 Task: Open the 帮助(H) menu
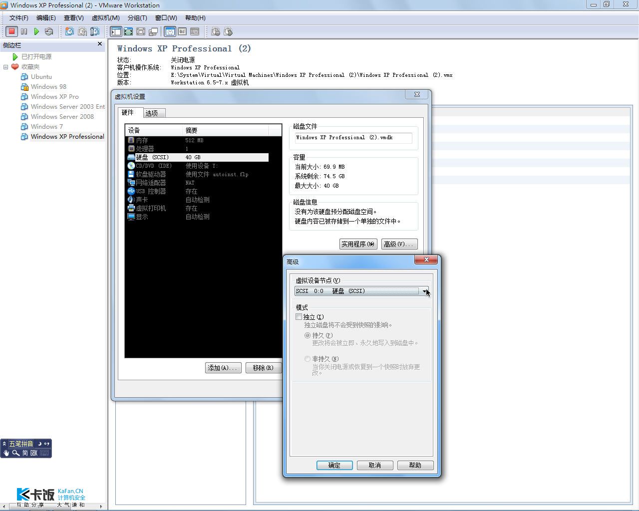tap(195, 18)
